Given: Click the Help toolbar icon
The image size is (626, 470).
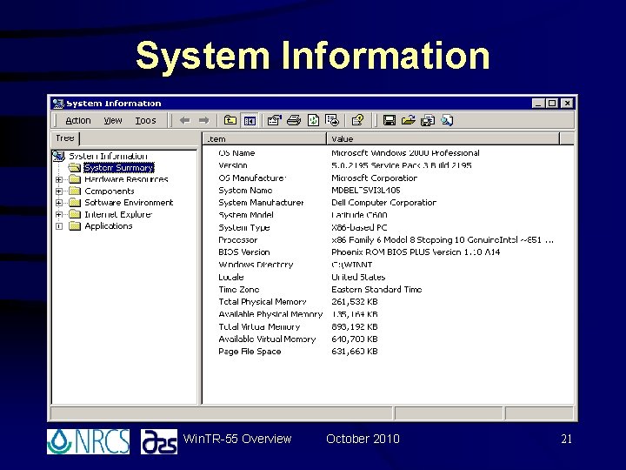Looking at the screenshot, I should (357, 120).
